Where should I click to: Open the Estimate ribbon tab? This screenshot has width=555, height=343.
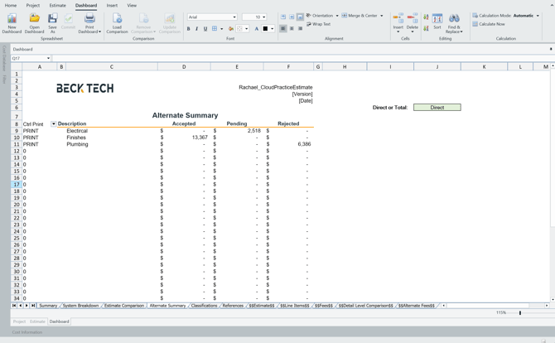[57, 5]
